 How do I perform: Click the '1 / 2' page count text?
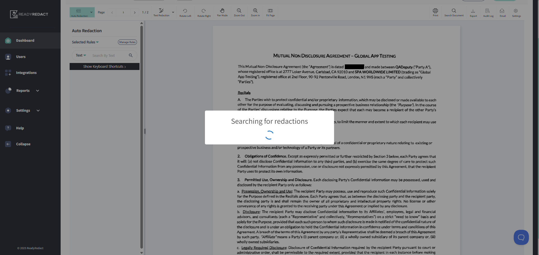(x=145, y=13)
